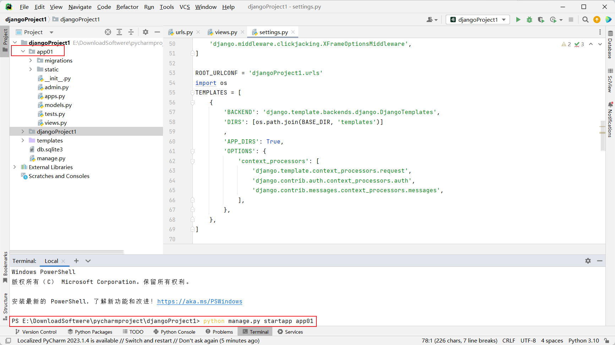This screenshot has height=345, width=615.
Task: Expand all in Project panel
Action: (x=119, y=32)
